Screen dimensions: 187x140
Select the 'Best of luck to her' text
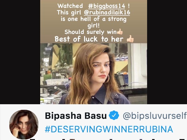tap(89, 39)
